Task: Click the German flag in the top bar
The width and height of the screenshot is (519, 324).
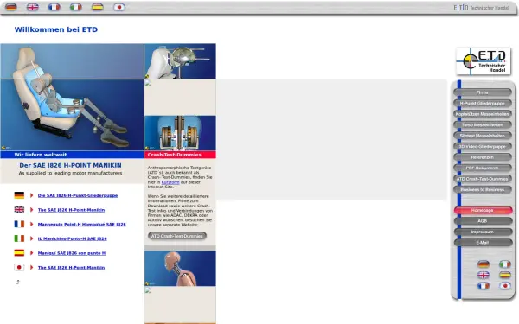Action: 11,7
